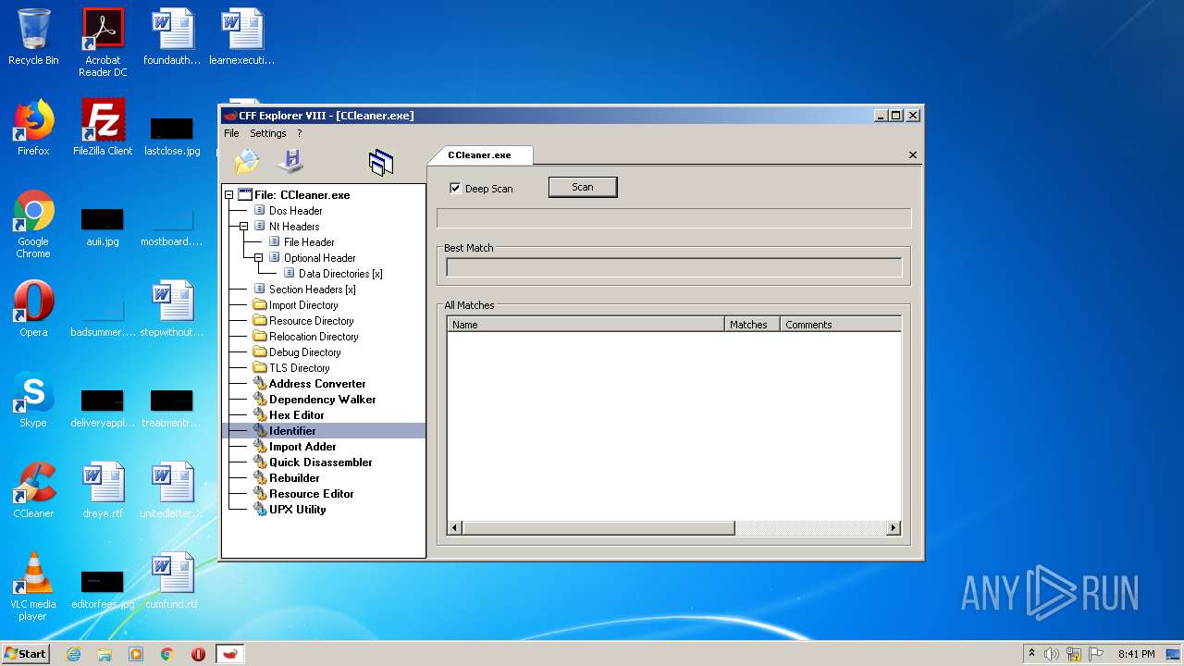Select the dreye.rtf desktop file
The width and height of the screenshot is (1184, 666).
coord(103,490)
